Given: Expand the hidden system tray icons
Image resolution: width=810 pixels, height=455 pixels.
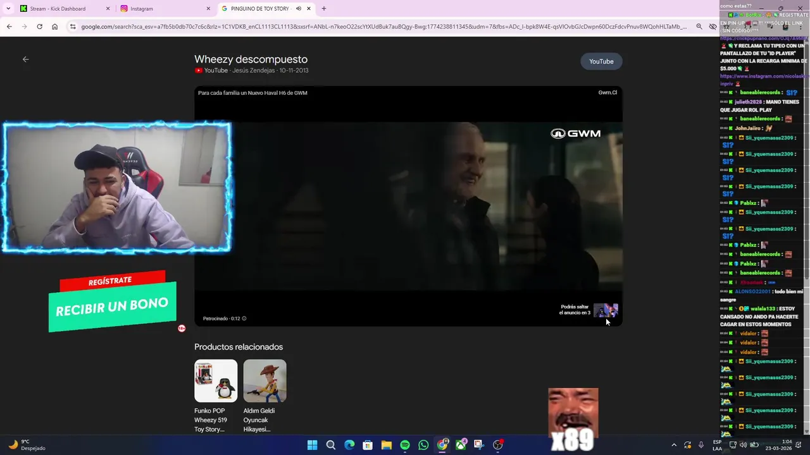Looking at the screenshot, I should click(x=673, y=445).
